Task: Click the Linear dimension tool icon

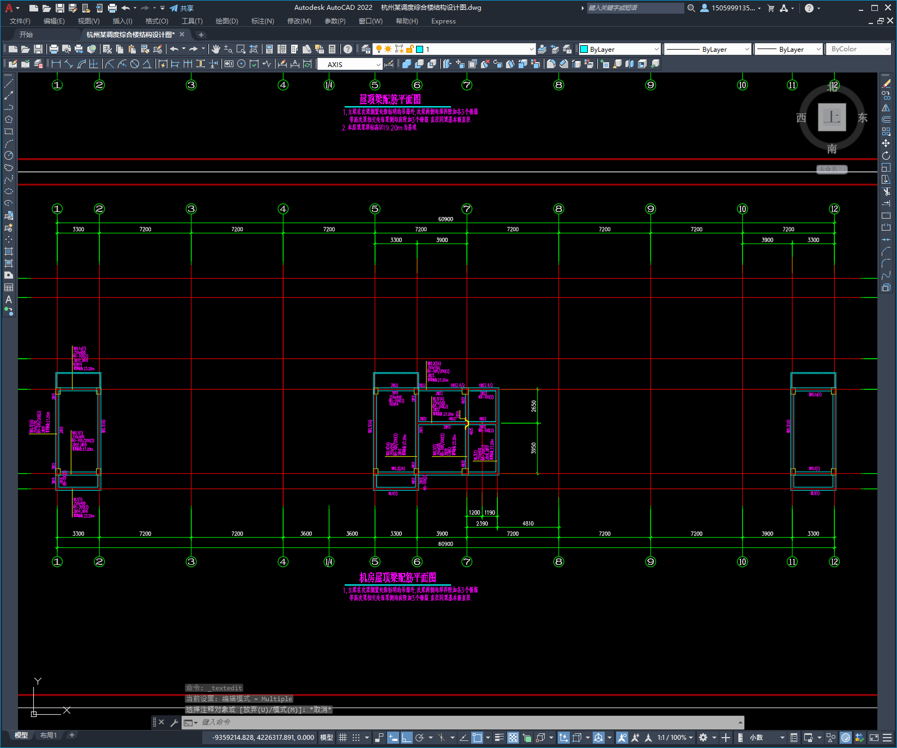Action: click(x=56, y=64)
